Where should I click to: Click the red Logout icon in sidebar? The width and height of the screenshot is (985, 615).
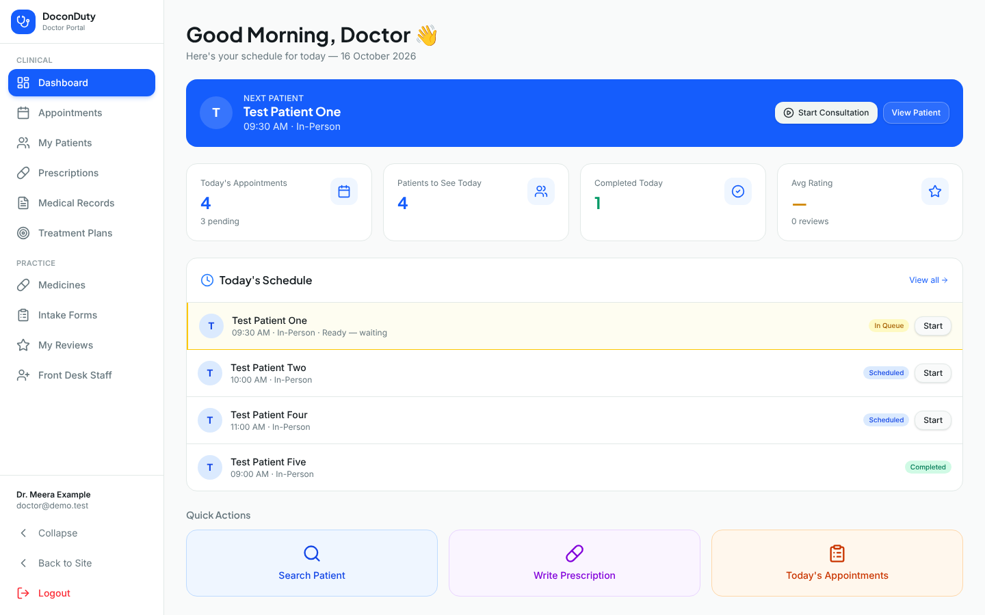pos(23,593)
